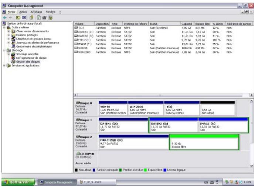The image size is (255, 187).
Task: Select the 9,32 Go Espace libre region
Action: pos(204,142)
